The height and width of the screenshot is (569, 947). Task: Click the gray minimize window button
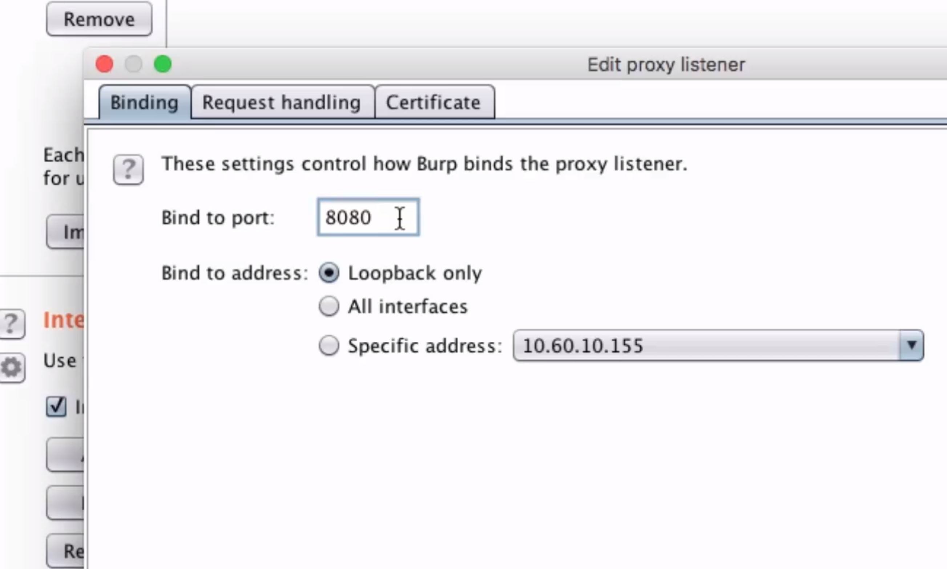click(x=133, y=64)
